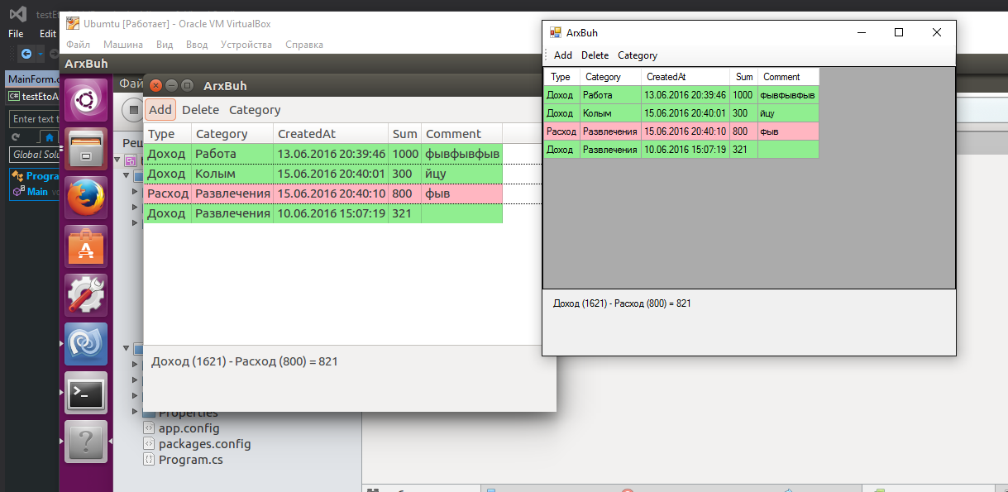This screenshot has height=492, width=1008.
Task: Open the Машина menu in VirtualBox
Action: pyautogui.click(x=122, y=45)
